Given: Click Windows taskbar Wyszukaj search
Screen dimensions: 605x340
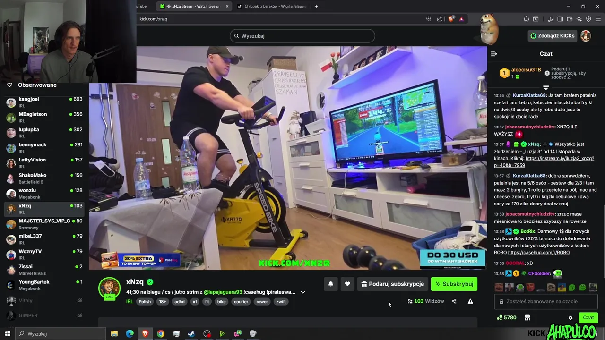Looking at the screenshot, I should 60,334.
